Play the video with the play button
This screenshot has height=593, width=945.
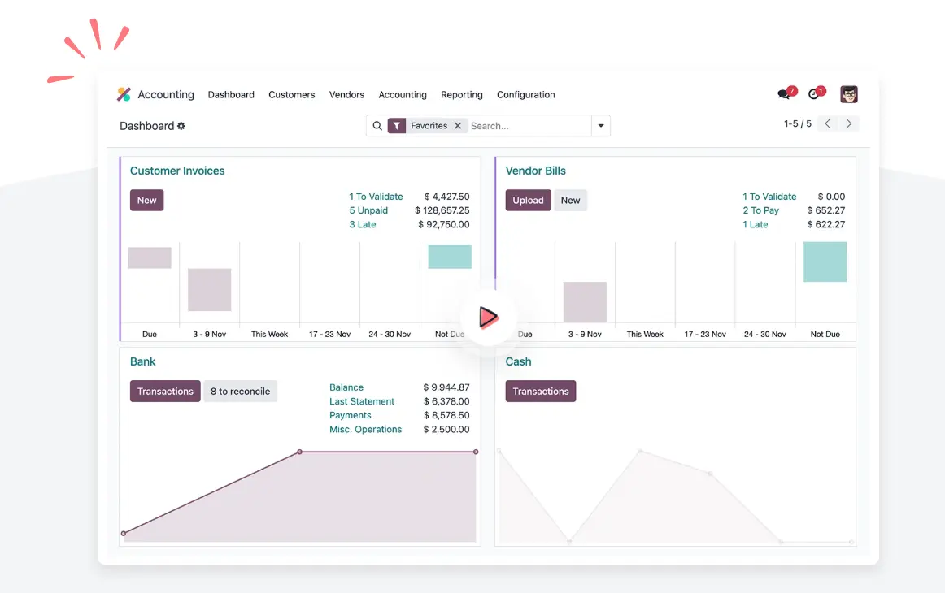[x=487, y=317]
